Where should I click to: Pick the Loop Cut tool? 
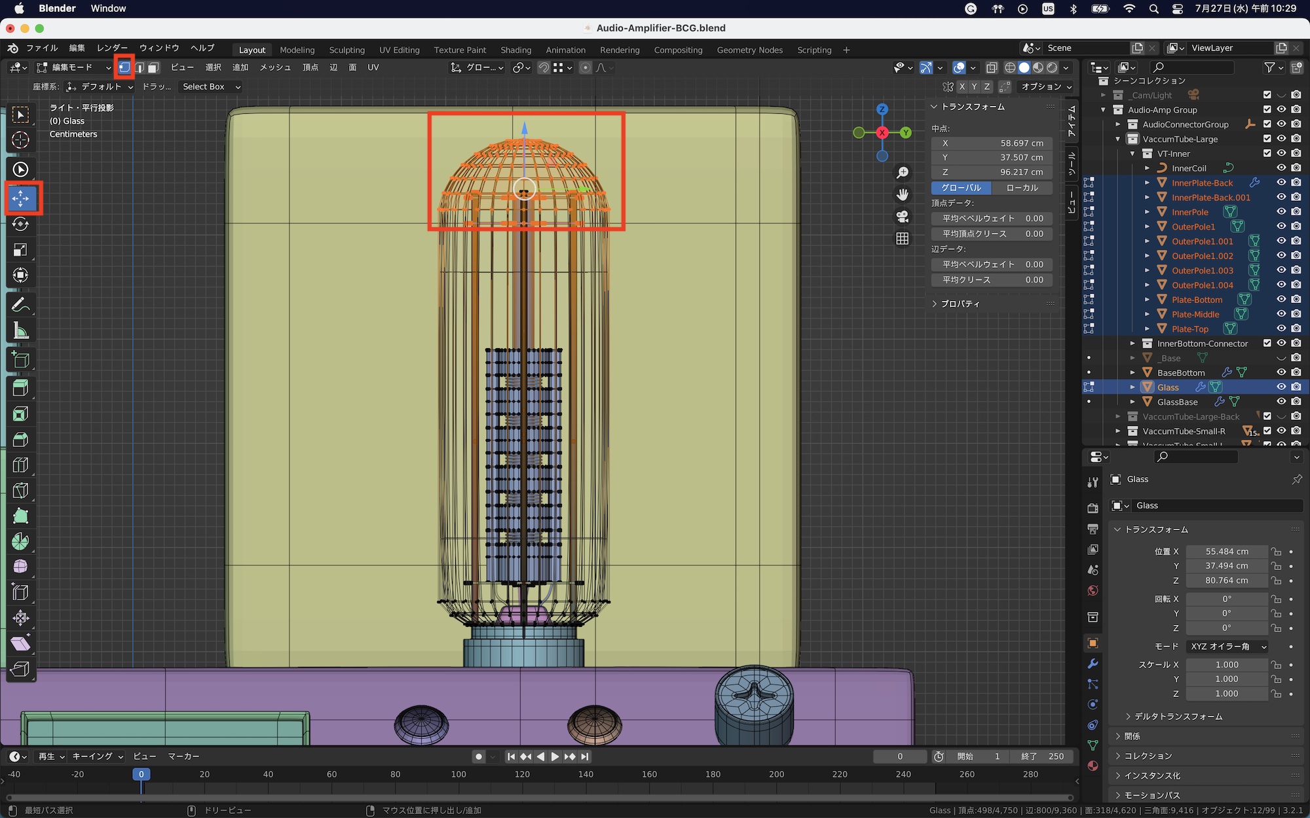20,465
